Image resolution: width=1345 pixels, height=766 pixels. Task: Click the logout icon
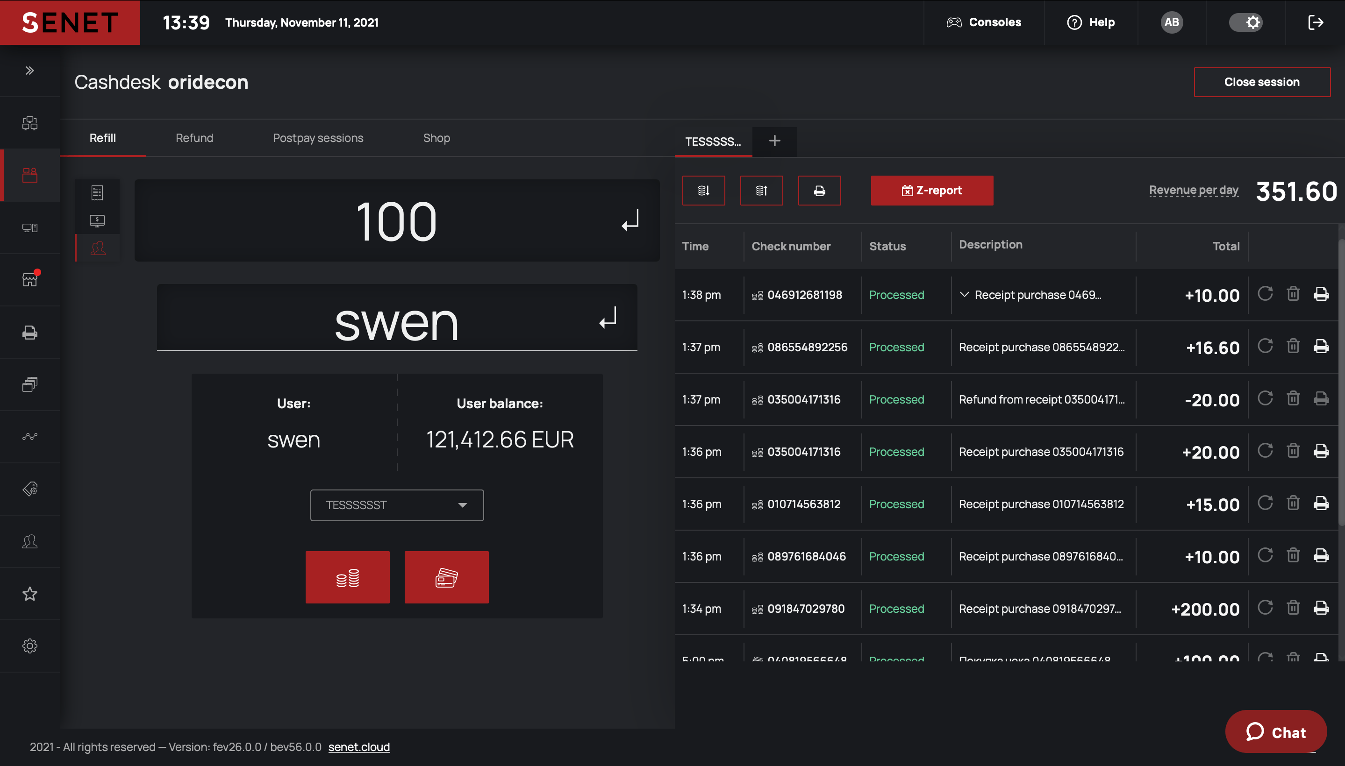point(1316,22)
